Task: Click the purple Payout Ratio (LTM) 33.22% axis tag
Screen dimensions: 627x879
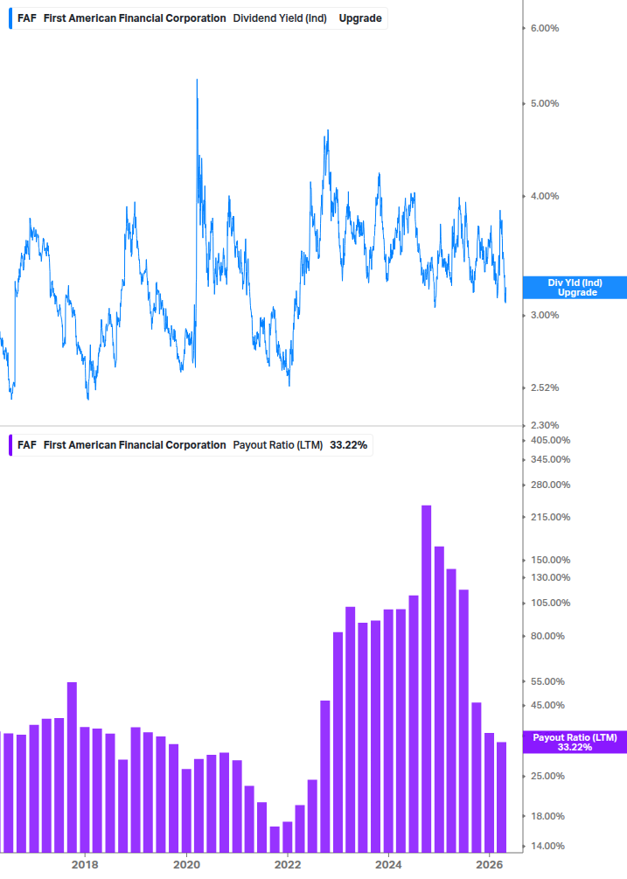Action: [x=575, y=743]
